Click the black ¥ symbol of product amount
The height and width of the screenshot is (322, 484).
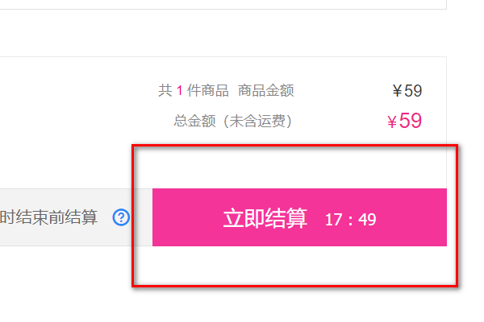(397, 91)
